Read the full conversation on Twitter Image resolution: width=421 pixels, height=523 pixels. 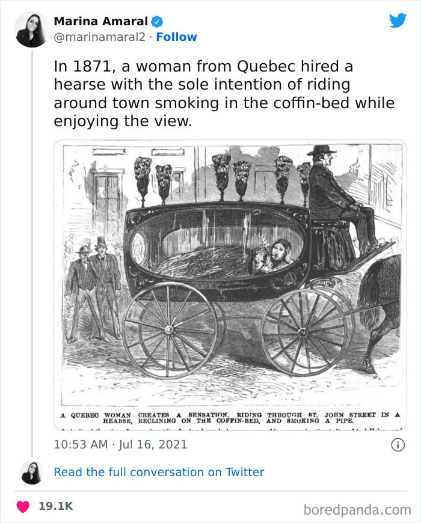coord(159,473)
